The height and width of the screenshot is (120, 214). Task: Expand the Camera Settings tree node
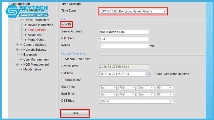17,45
